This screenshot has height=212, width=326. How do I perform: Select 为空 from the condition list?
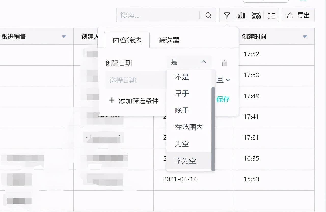(189, 144)
